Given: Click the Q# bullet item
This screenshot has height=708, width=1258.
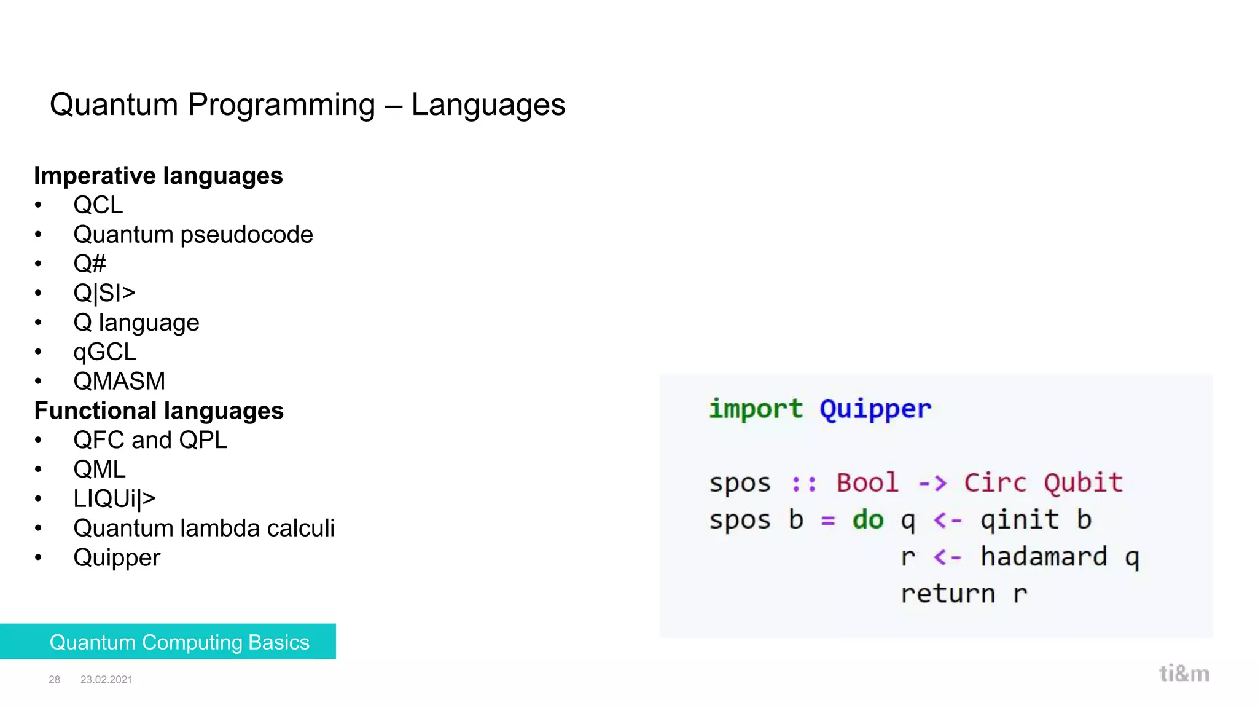Looking at the screenshot, I should click(x=90, y=264).
